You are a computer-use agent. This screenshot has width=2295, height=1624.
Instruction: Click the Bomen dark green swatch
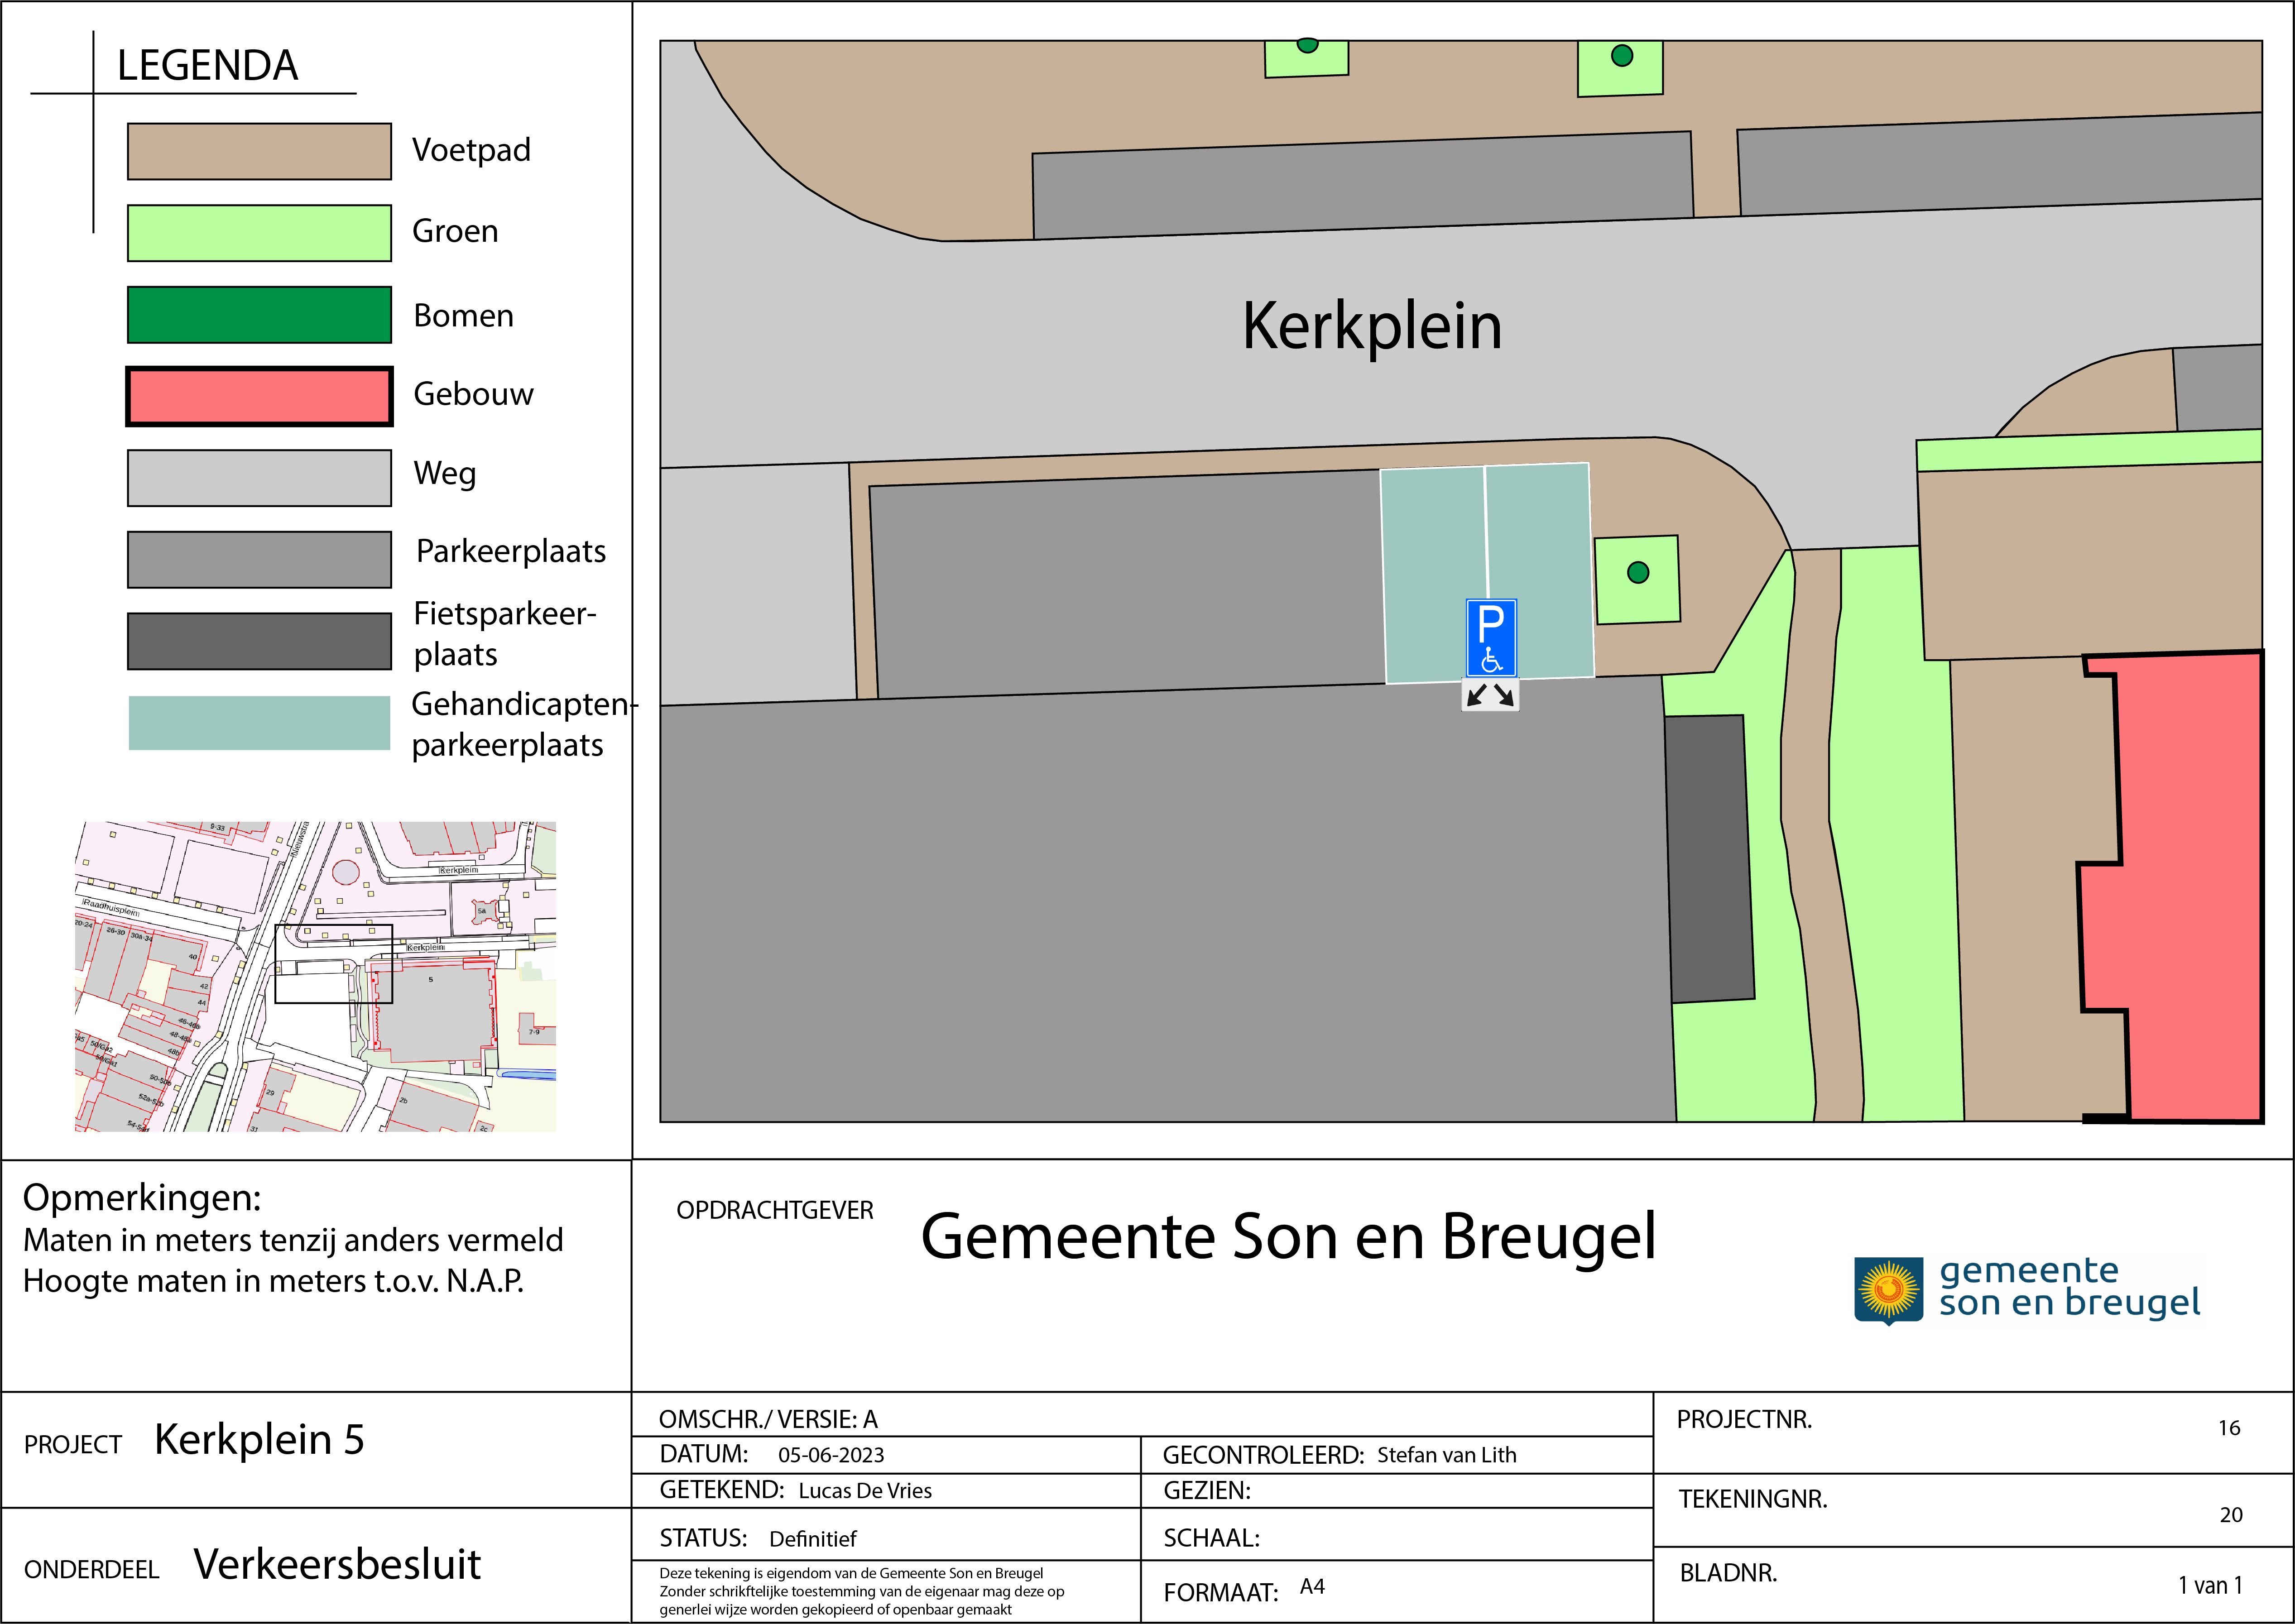pyautogui.click(x=259, y=314)
